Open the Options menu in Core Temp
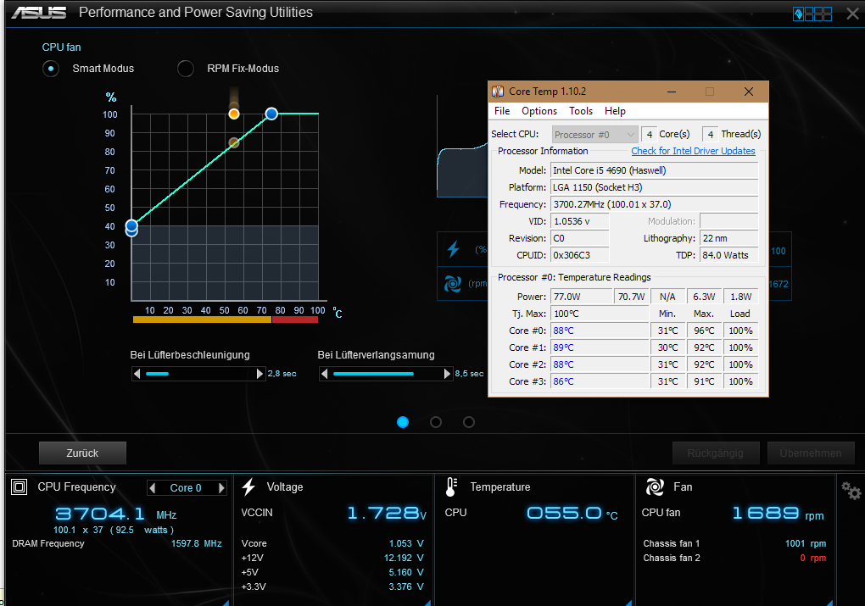The height and width of the screenshot is (606, 865). pos(539,111)
